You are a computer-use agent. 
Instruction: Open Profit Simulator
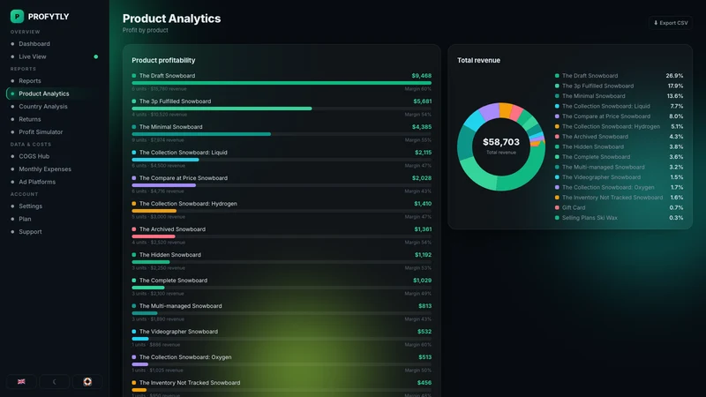pyautogui.click(x=55, y=131)
